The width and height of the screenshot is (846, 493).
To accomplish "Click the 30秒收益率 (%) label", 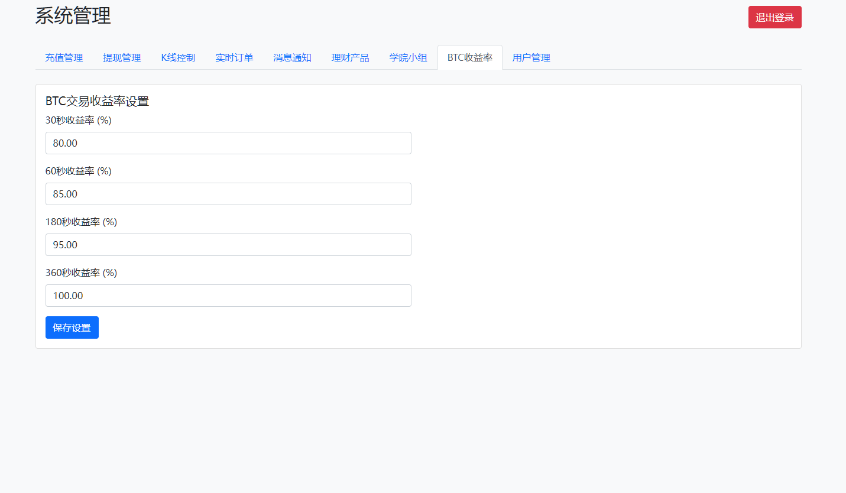I will [x=79, y=120].
